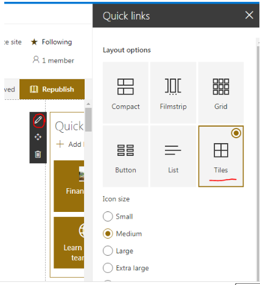Image resolution: width=260 pixels, height=285 pixels.
Task: Close the Quick links pane
Action: [249, 15]
